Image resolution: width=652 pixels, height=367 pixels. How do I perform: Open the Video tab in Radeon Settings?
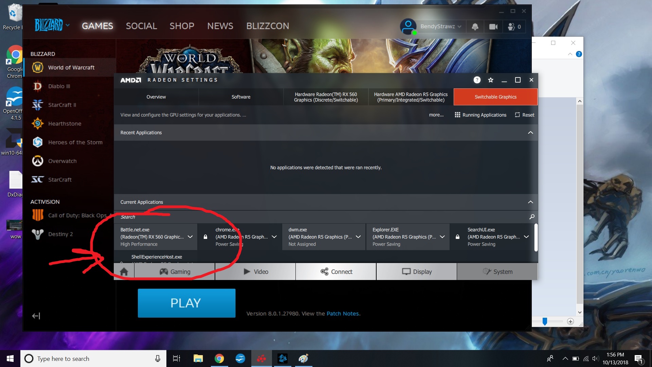point(255,272)
